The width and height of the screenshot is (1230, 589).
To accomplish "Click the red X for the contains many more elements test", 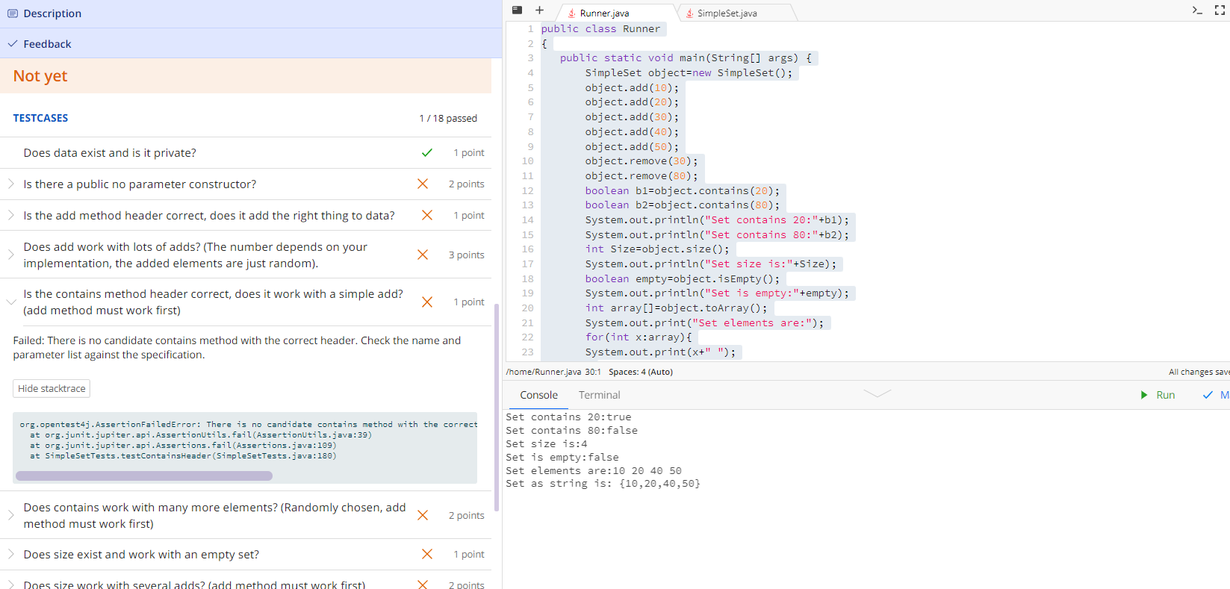I will coord(423,515).
